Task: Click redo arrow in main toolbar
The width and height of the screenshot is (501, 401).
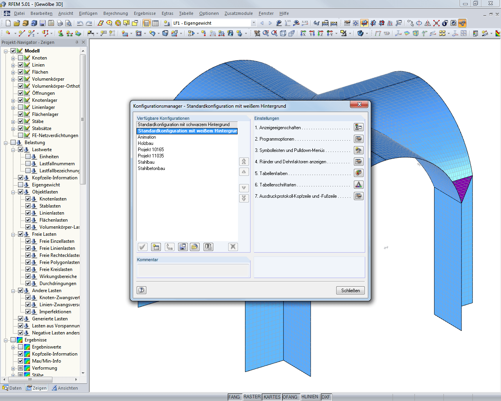Action: 89,23
